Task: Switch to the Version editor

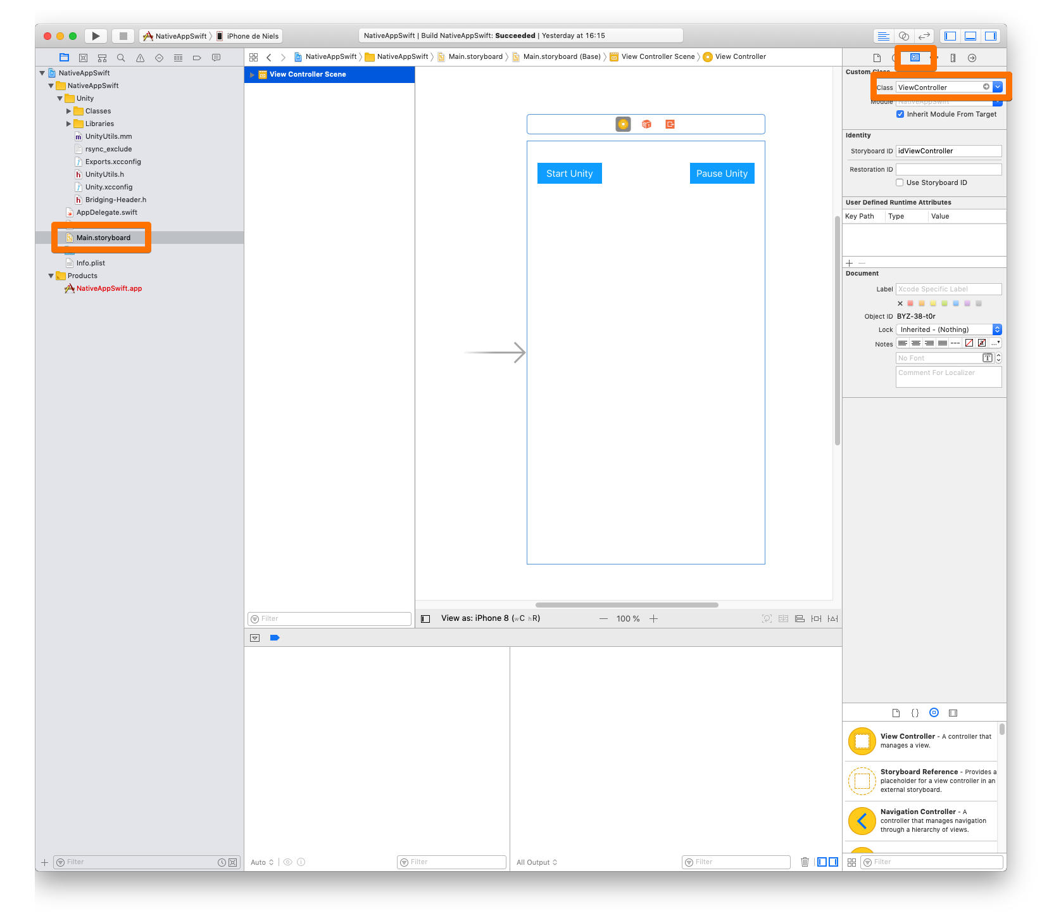Action: tap(924, 36)
